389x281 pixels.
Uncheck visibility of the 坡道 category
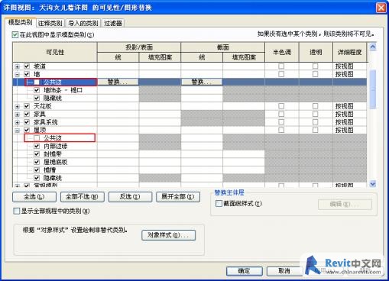click(27, 66)
